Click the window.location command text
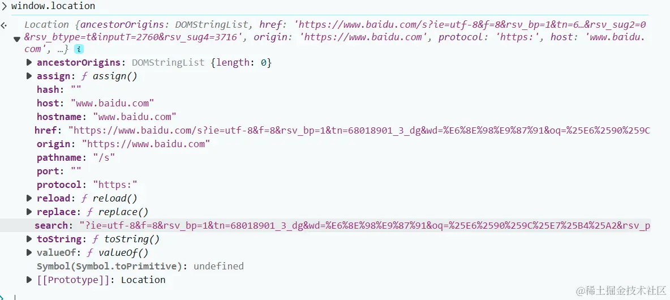The height and width of the screenshot is (300, 670). [53, 6]
